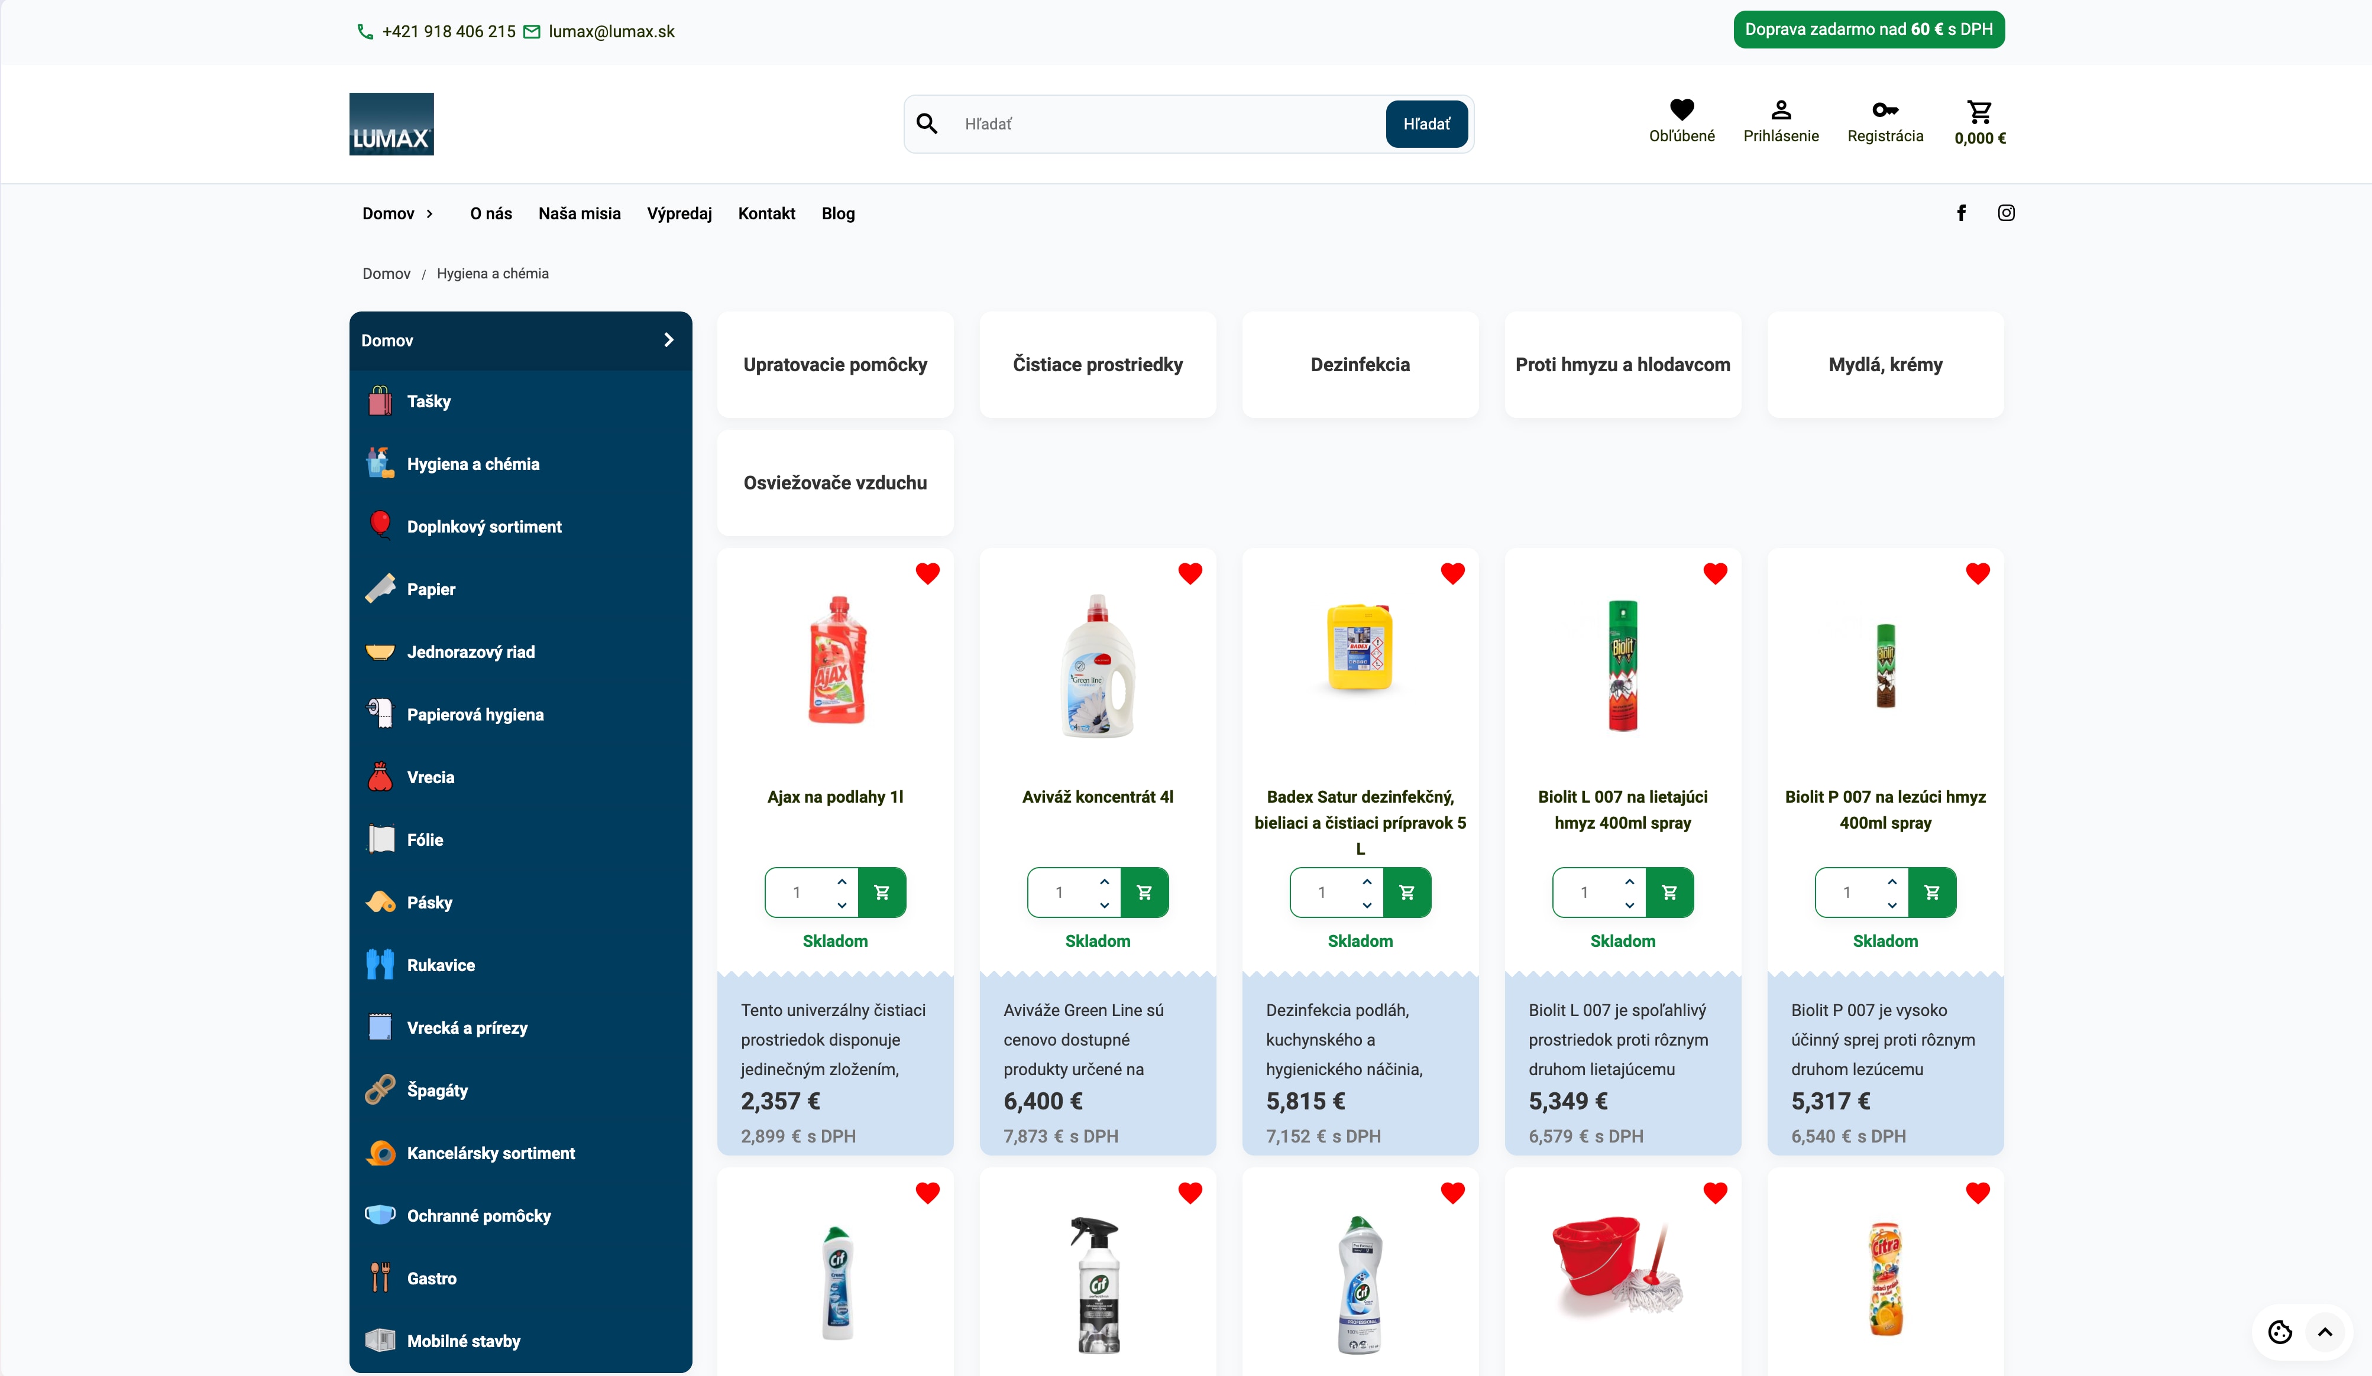
Task: Decrease quantity for Ajax na podlahy 1l
Action: 842,905
